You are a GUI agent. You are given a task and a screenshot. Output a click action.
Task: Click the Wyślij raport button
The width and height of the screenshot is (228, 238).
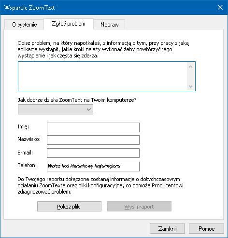click(x=139, y=207)
